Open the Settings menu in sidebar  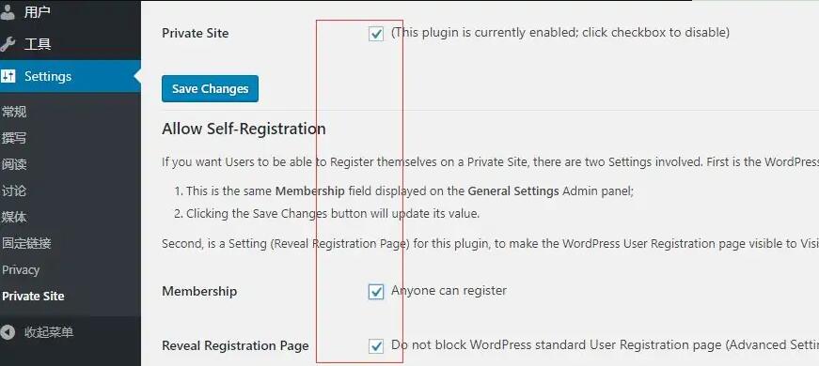pos(71,76)
